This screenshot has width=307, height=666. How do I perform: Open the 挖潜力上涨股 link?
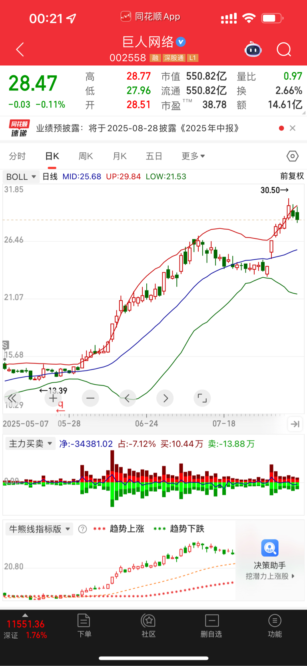point(270,576)
